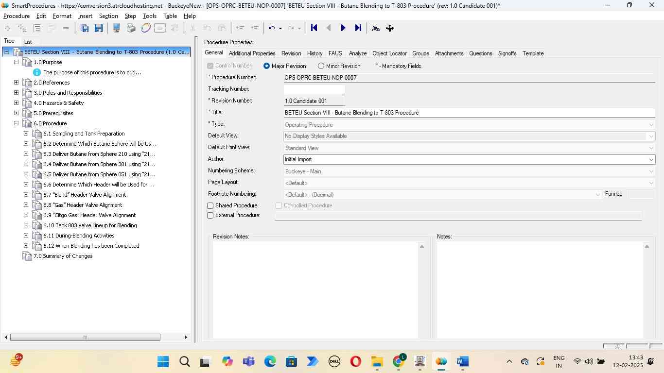664x373 pixels.
Task: Select 7.0 Summary of Changes tree item
Action: click(63, 256)
